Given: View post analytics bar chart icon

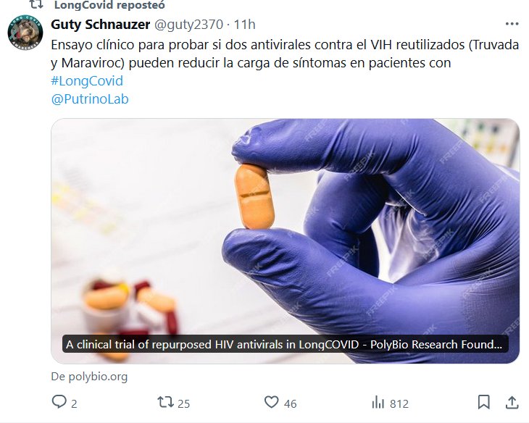Looking at the screenshot, I should click(x=378, y=403).
